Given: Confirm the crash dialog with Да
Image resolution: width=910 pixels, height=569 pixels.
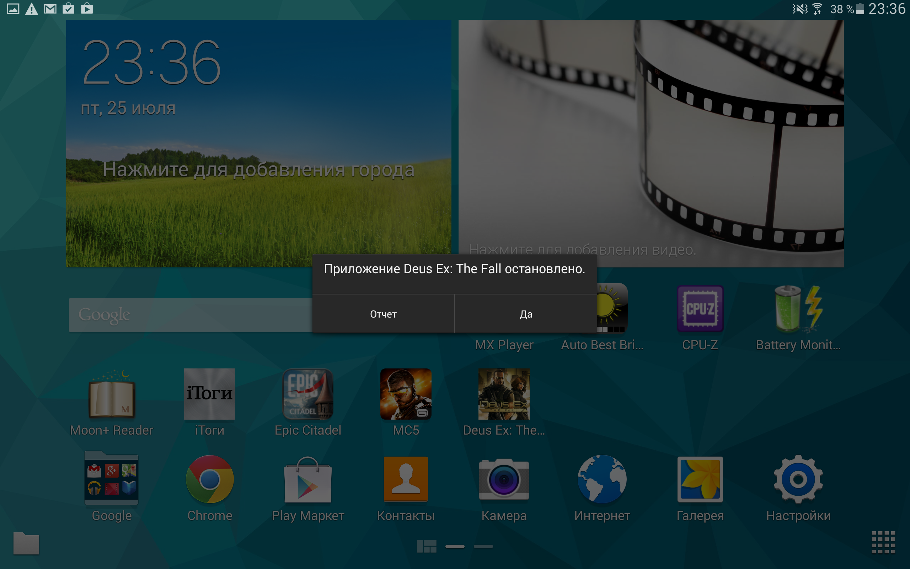Looking at the screenshot, I should [x=525, y=314].
